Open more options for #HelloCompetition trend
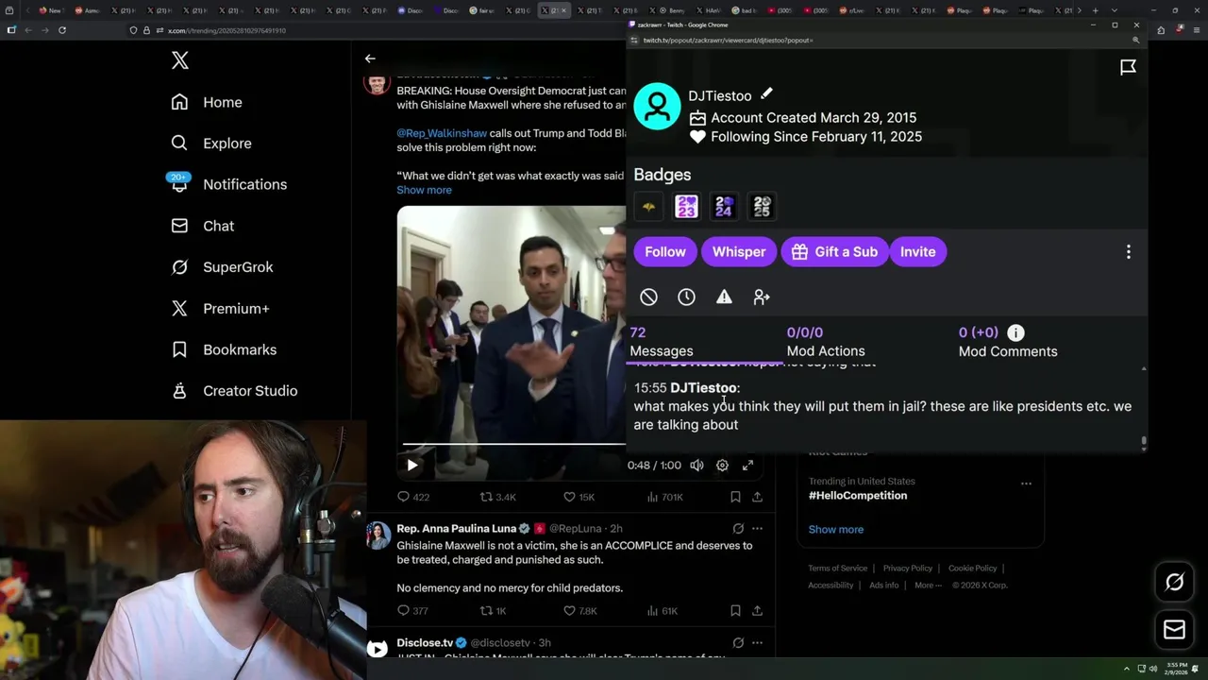 click(1026, 484)
